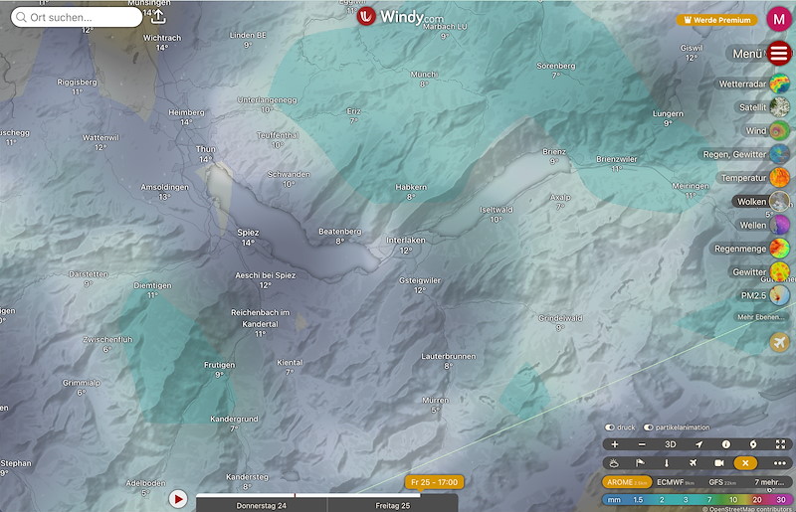Toggle the druck switch
This screenshot has width=796, height=512.
point(612,427)
